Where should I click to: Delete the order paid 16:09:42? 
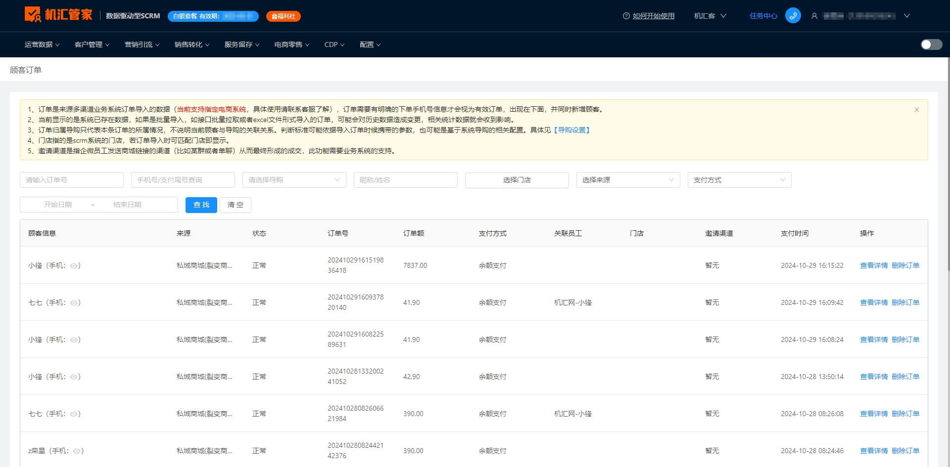tap(905, 302)
